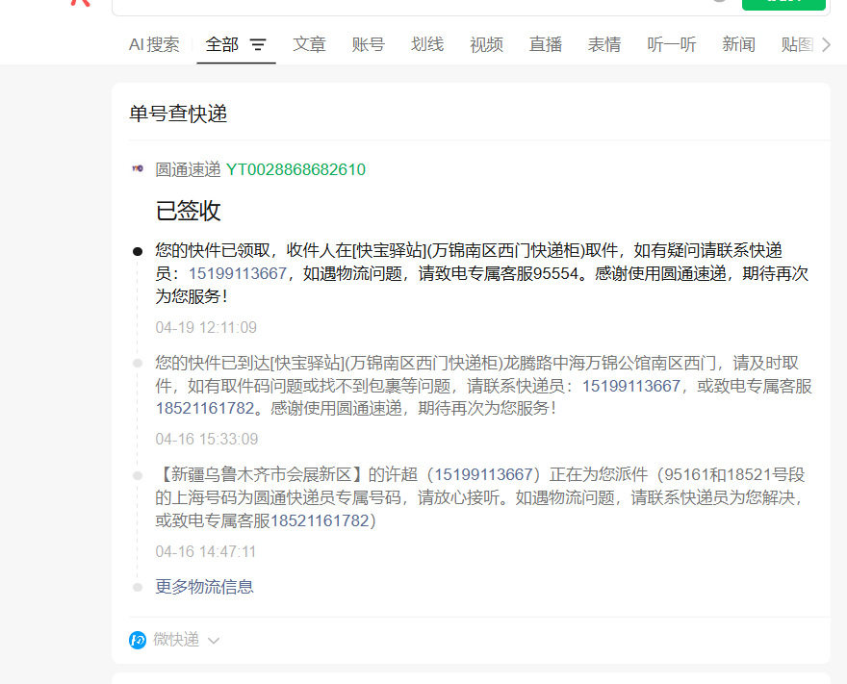Image resolution: width=847 pixels, height=684 pixels.
Task: Click the 圆通速递 carrier name
Action: [188, 169]
